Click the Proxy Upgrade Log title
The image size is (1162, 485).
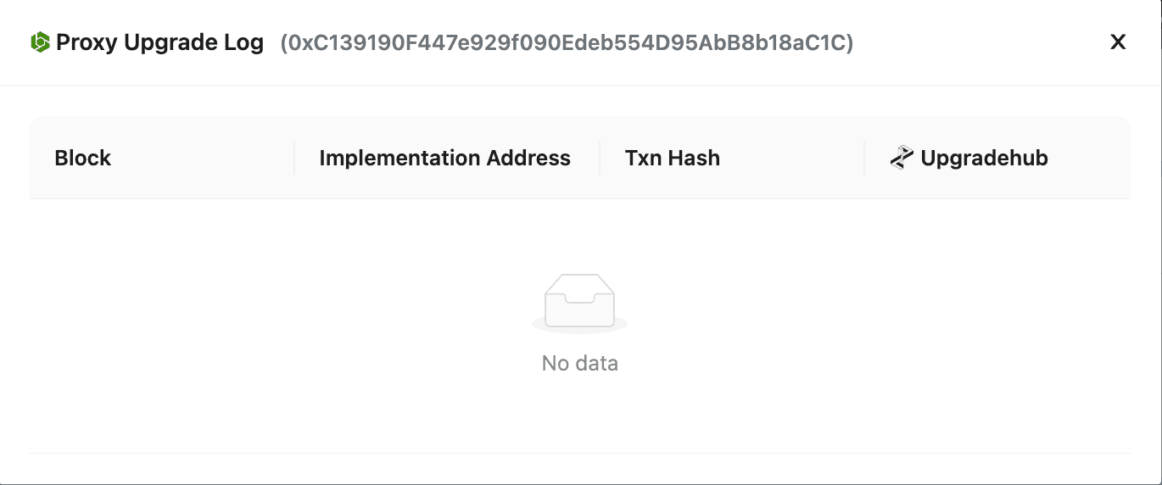click(x=159, y=42)
